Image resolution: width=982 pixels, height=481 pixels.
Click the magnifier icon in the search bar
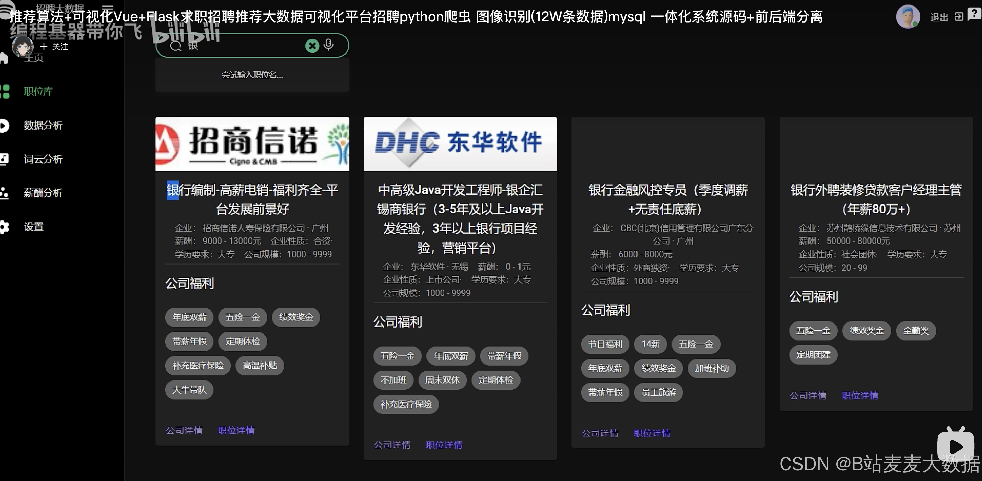tap(176, 46)
